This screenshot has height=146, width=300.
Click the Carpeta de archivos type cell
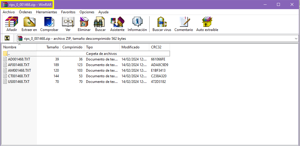(101, 54)
